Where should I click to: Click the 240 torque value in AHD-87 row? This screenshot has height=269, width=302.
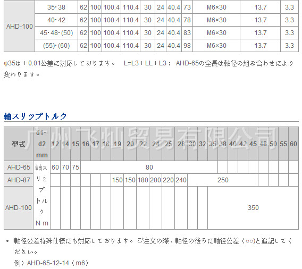pyautogui.click(x=181, y=180)
